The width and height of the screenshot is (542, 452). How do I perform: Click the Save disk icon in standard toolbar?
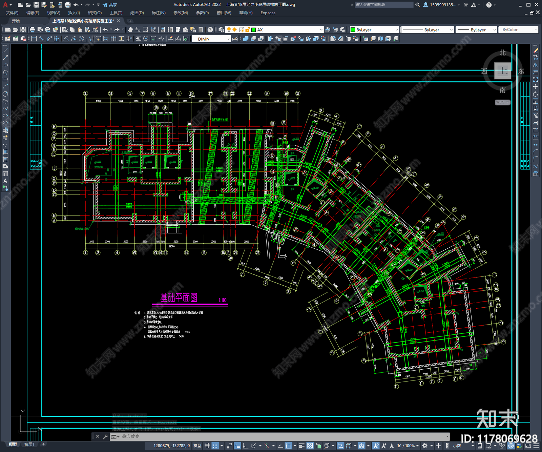(23, 30)
